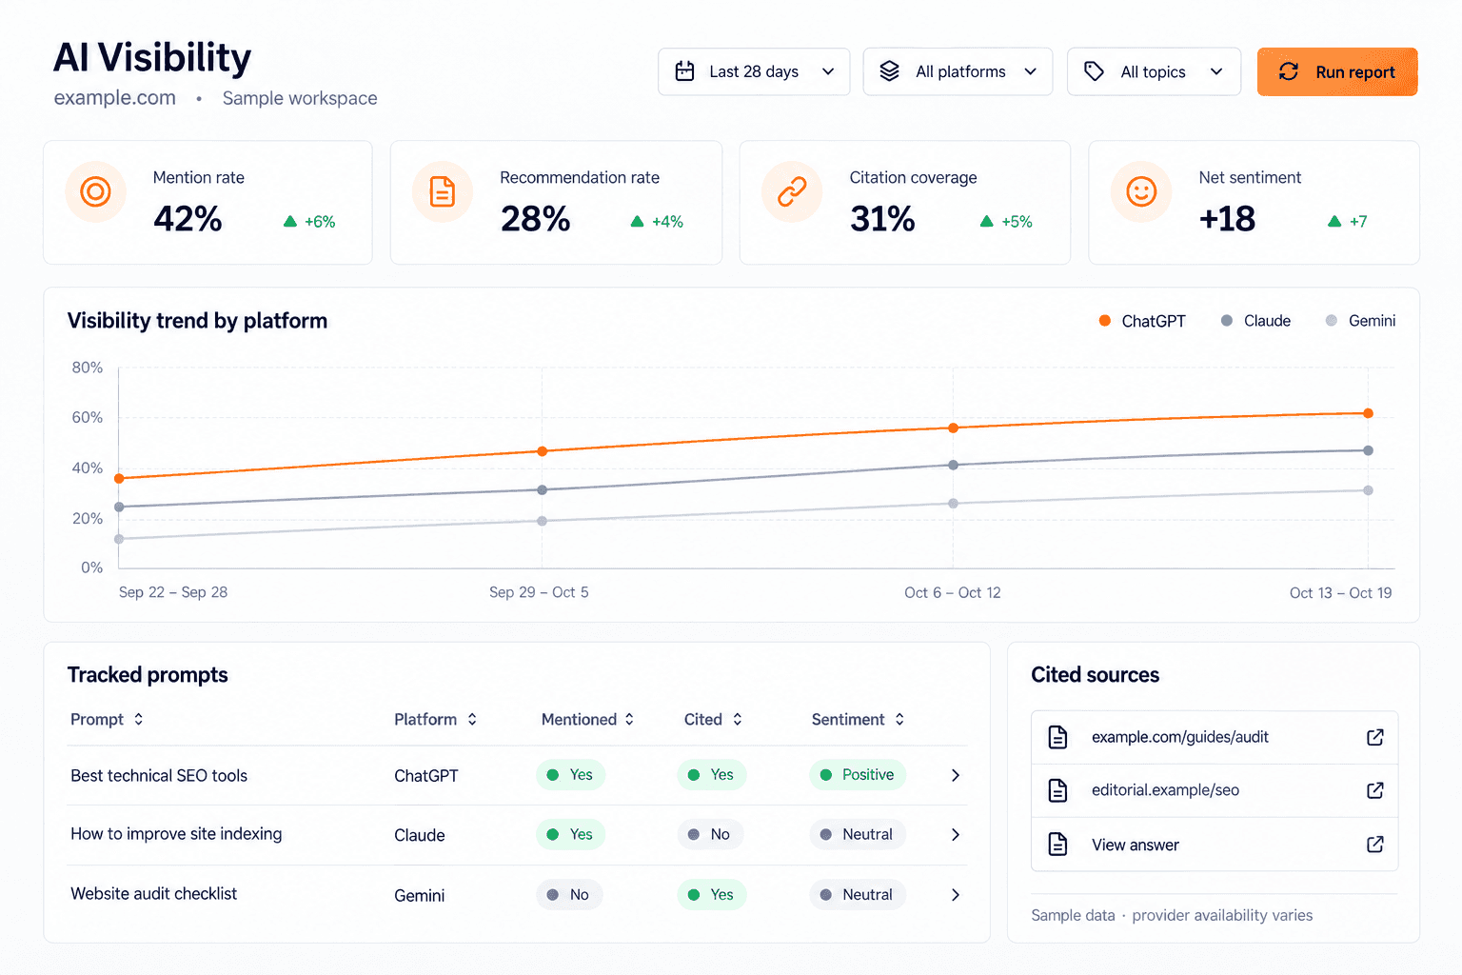This screenshot has height=975, width=1462.
Task: Click the Gemini cell in Platform column
Action: click(x=420, y=895)
